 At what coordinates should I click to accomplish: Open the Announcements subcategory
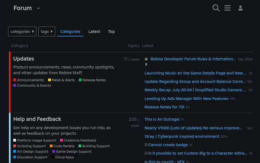tap(31, 80)
